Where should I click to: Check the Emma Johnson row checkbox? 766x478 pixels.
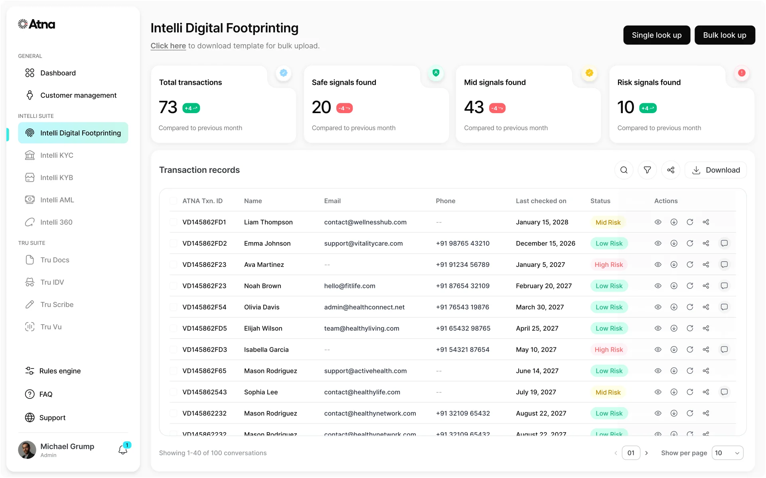click(173, 243)
